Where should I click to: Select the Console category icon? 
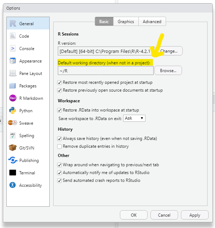pyautogui.click(x=13, y=49)
